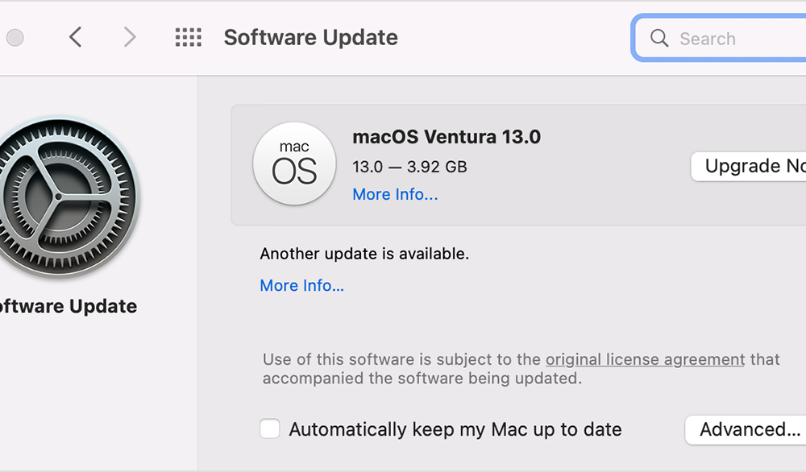Click the Software Update label beneath the gear
806x472 pixels.
pos(67,307)
